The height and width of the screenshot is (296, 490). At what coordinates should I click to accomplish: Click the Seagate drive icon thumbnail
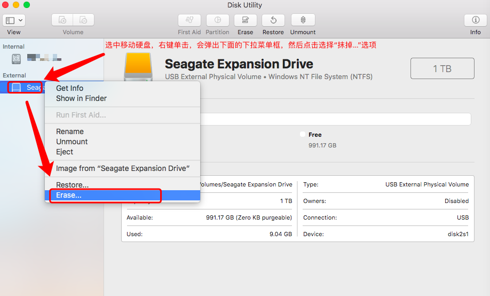click(138, 67)
